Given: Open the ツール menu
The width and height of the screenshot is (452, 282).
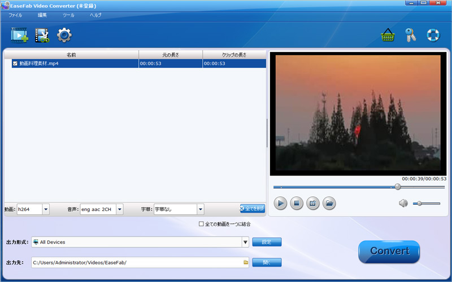Looking at the screenshot, I should 68,15.
